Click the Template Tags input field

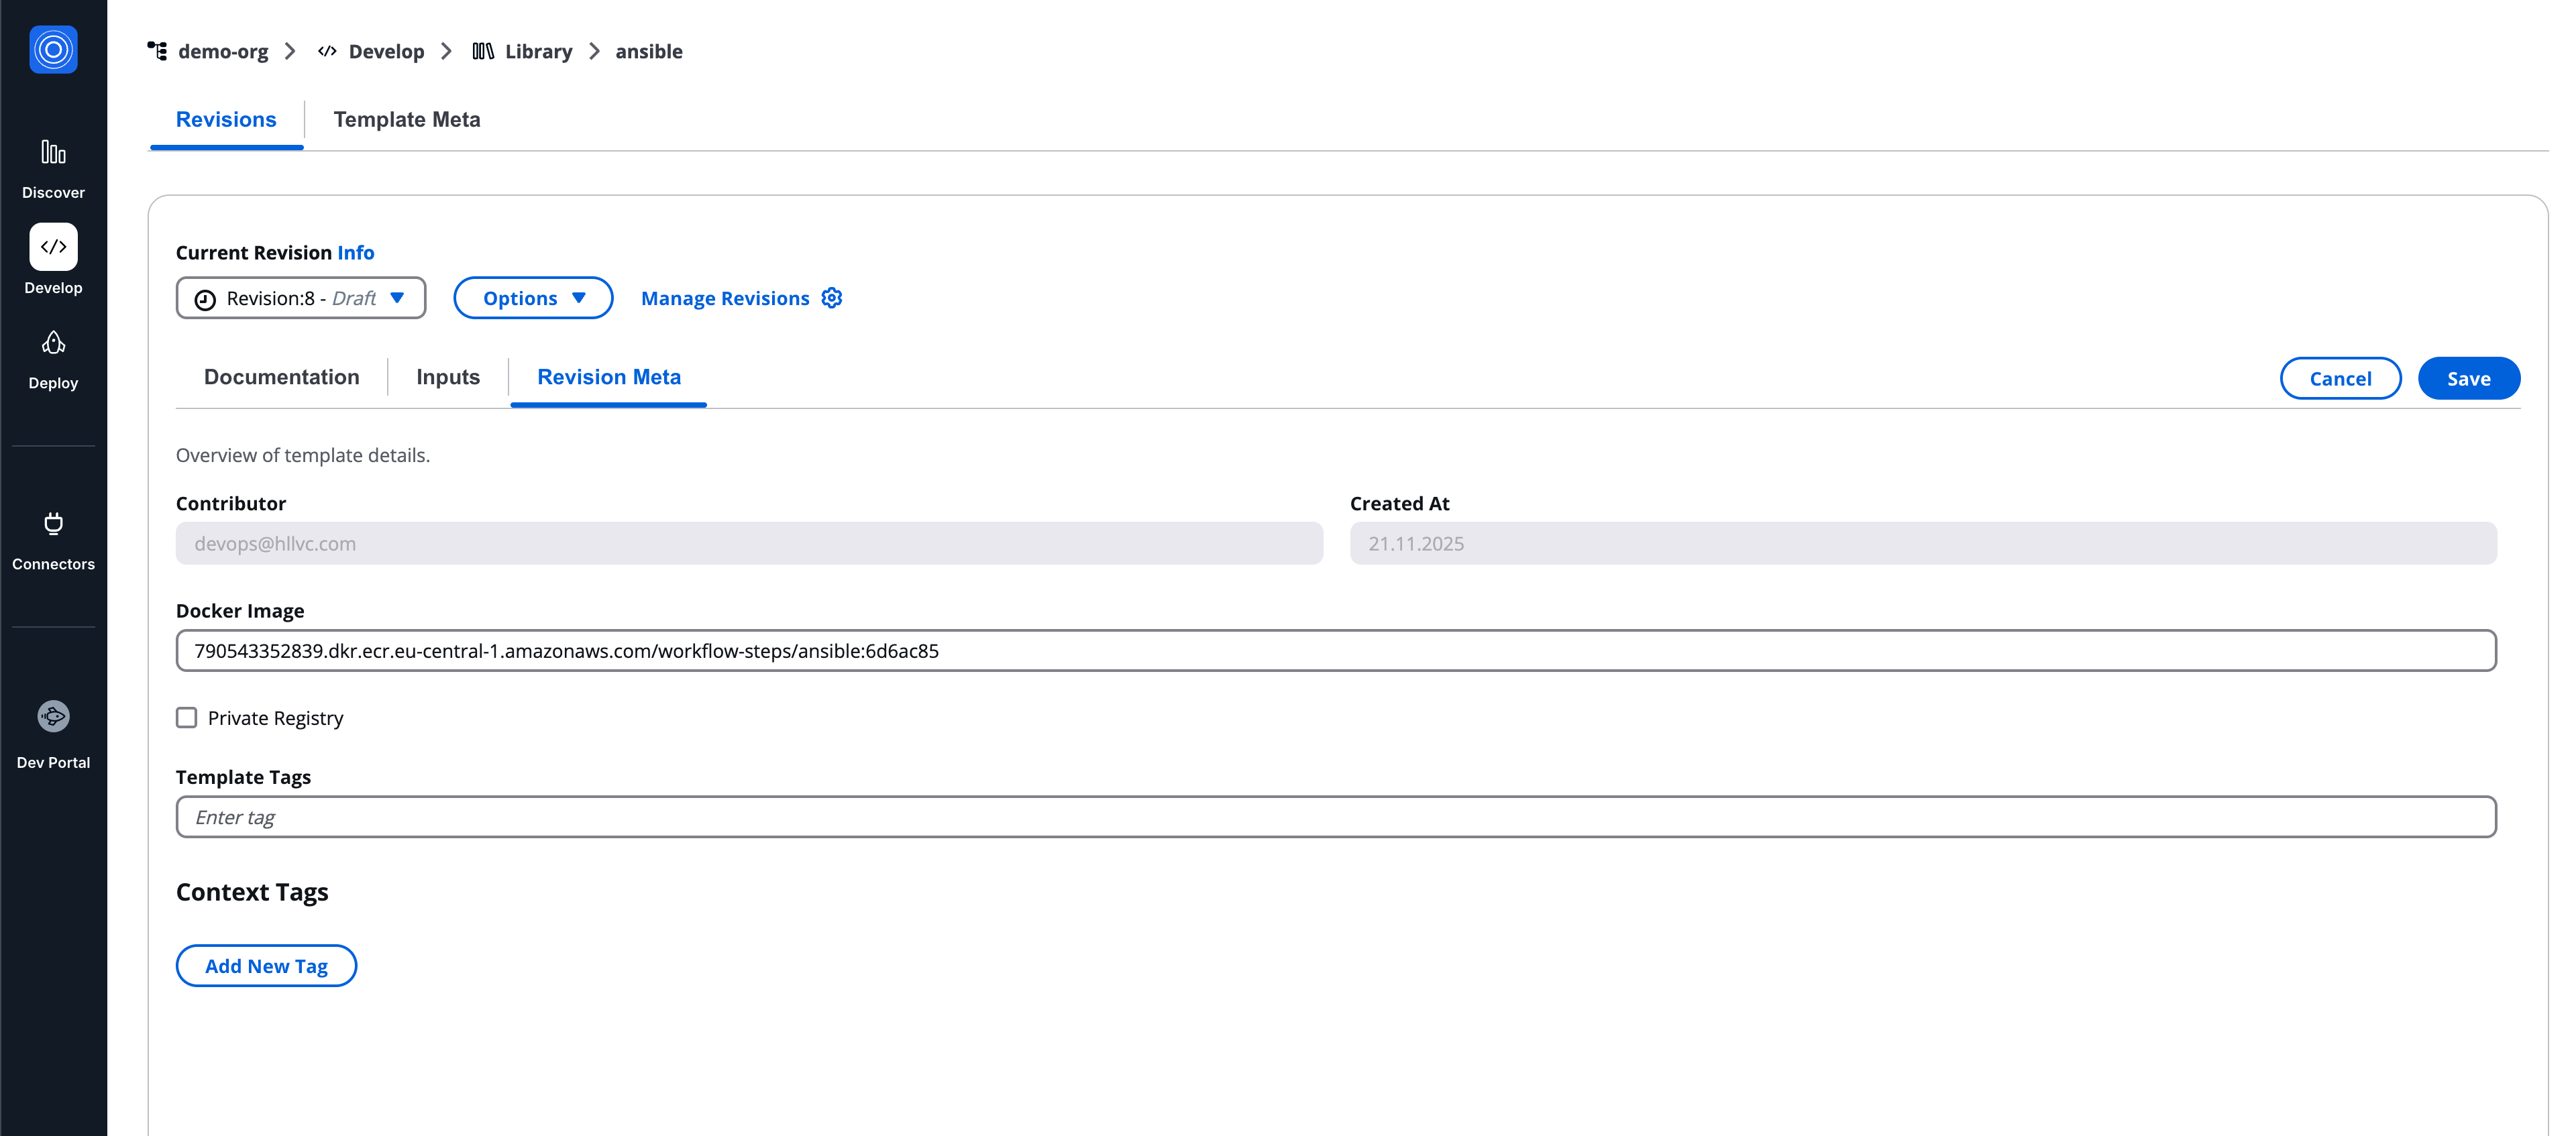[700, 816]
